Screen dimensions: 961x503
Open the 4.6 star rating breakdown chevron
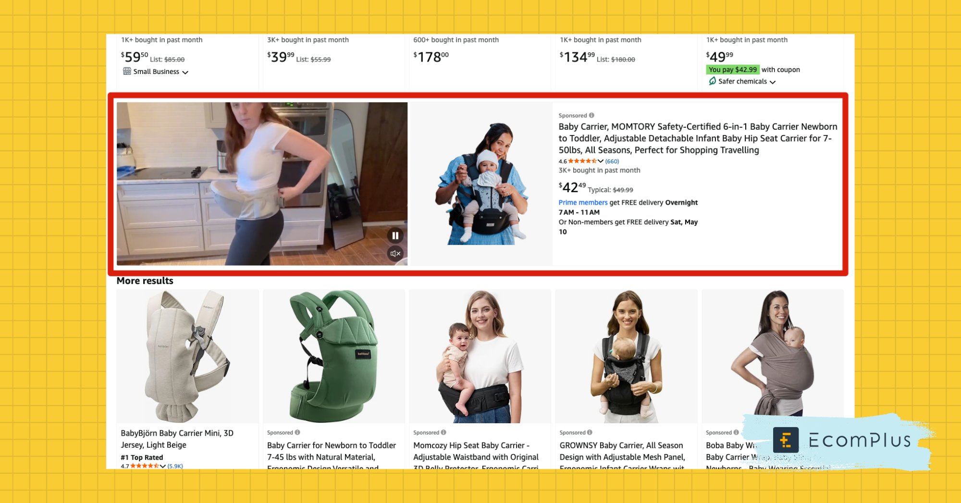(x=601, y=161)
